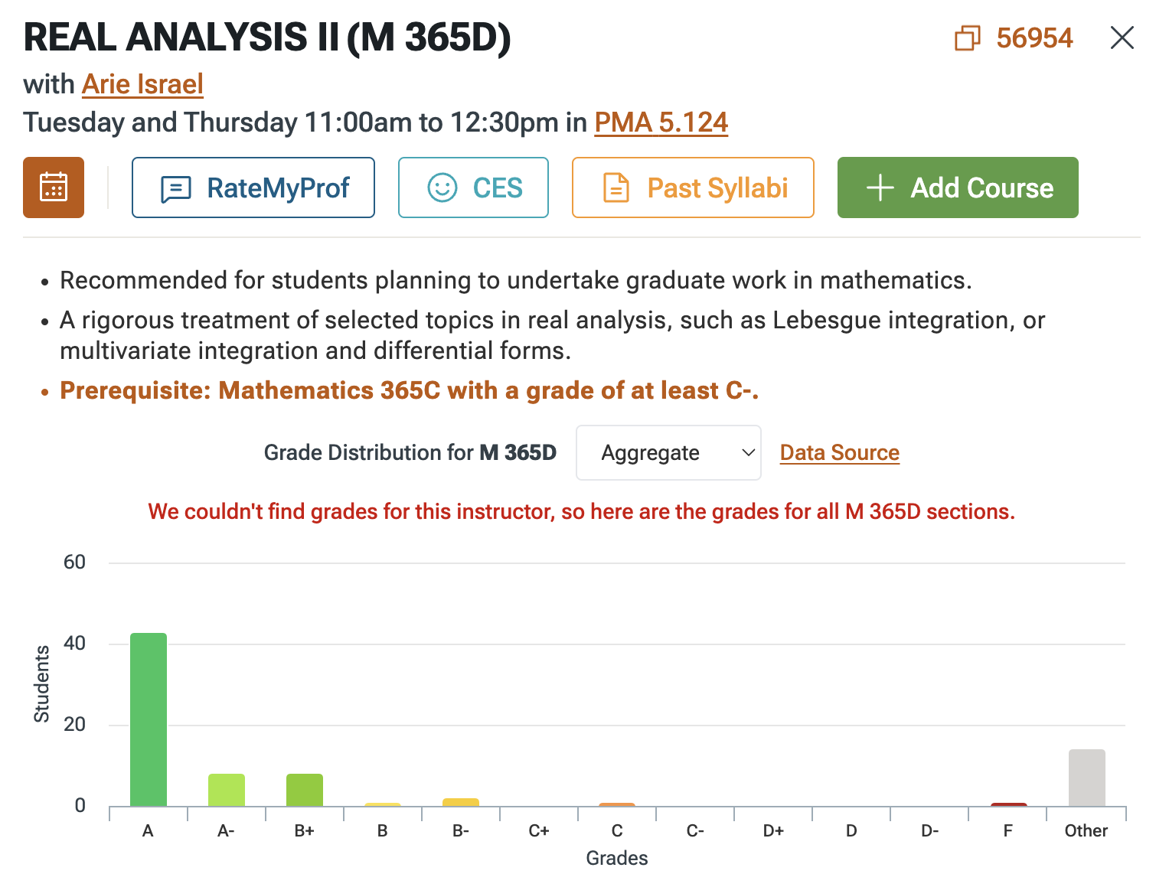The height and width of the screenshot is (874, 1156).
Task: Click the B- grade yellow bar
Action: 461,802
